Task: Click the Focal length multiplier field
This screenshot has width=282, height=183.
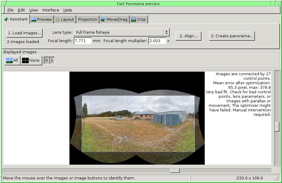Action: [x=157, y=41]
